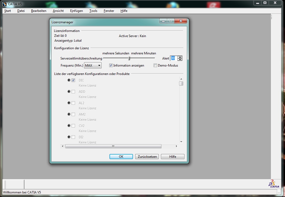
Task: Click the Hilfe button in Lizenzmanager
Action: pyautogui.click(x=173, y=156)
